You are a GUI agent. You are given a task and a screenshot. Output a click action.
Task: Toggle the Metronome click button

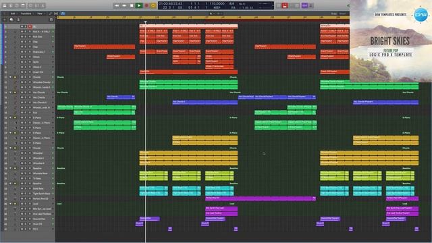(311, 5)
